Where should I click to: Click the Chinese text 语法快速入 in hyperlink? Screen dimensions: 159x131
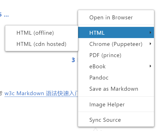60,93
